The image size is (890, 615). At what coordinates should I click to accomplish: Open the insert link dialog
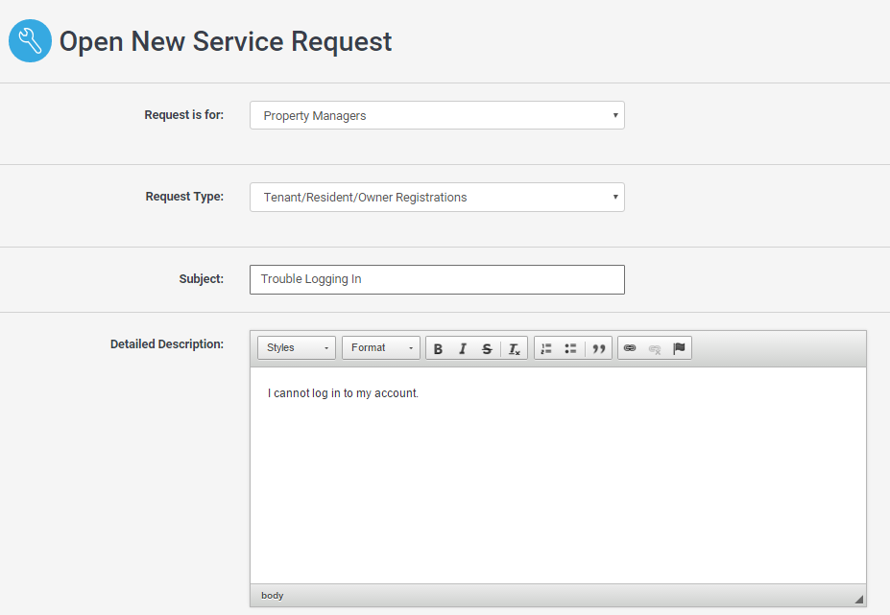pyautogui.click(x=630, y=348)
